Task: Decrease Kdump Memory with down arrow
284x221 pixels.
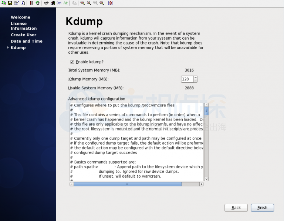Action: coord(195,80)
